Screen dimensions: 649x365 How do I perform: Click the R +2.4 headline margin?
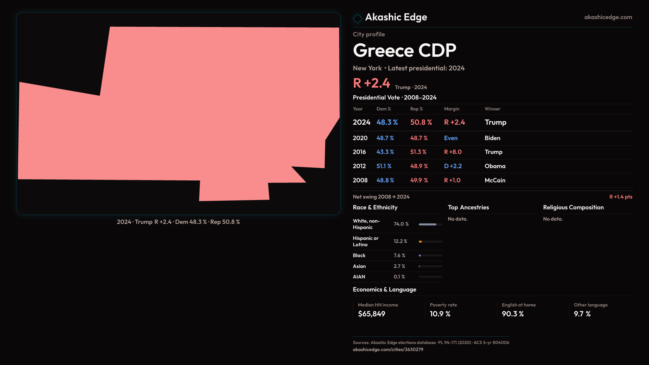(x=371, y=83)
